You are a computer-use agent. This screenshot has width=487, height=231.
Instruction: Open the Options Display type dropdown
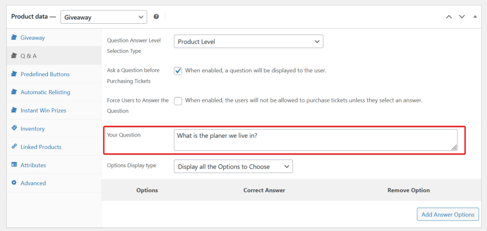[233, 166]
